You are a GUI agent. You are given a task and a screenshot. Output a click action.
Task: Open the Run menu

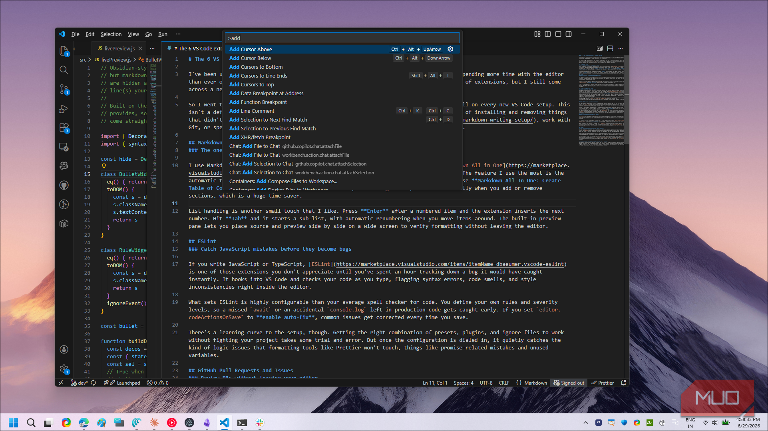[163, 34]
